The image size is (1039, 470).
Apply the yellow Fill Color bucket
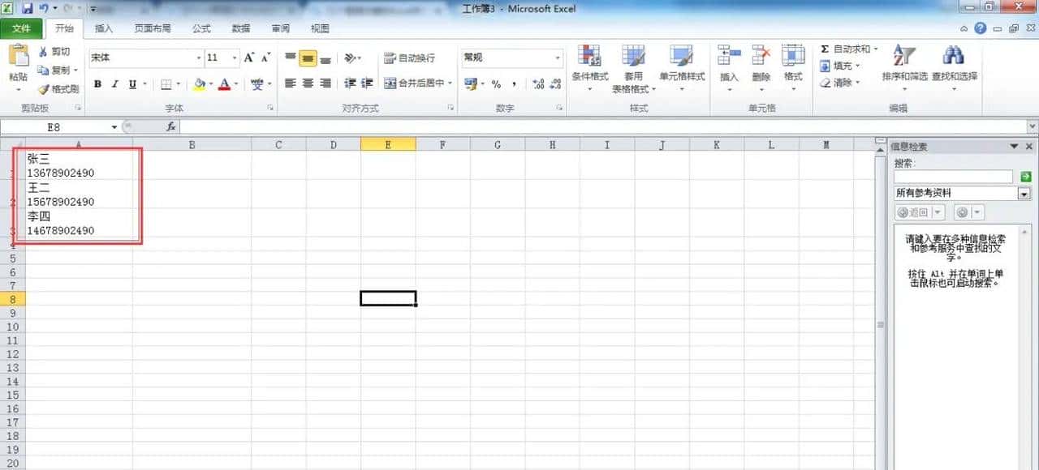[x=200, y=83]
